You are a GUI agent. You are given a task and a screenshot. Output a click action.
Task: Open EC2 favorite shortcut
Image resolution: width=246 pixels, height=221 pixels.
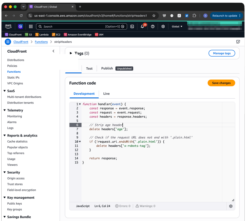click(x=56, y=35)
